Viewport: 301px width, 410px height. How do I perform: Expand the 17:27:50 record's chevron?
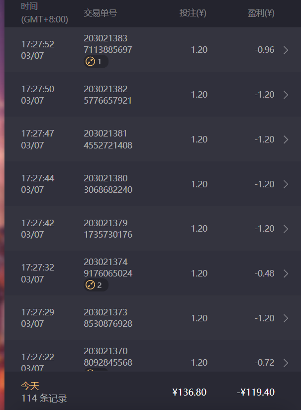[x=286, y=95]
